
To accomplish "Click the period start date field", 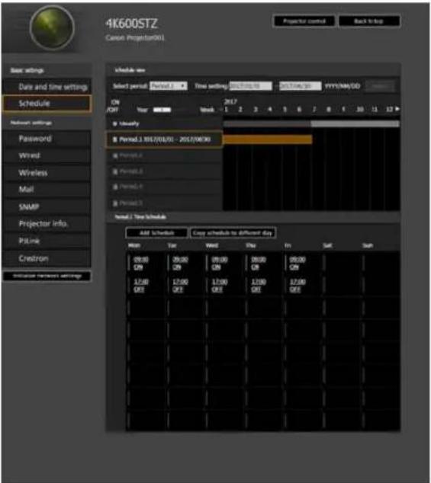I will (x=250, y=86).
